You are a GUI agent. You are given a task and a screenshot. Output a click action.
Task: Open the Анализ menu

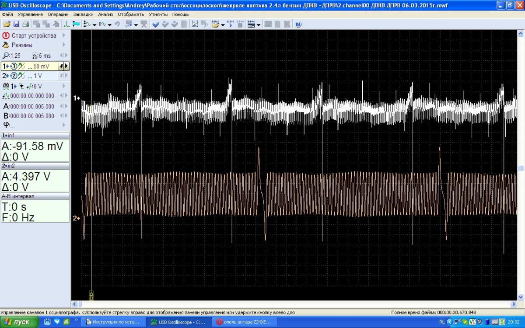pos(105,14)
